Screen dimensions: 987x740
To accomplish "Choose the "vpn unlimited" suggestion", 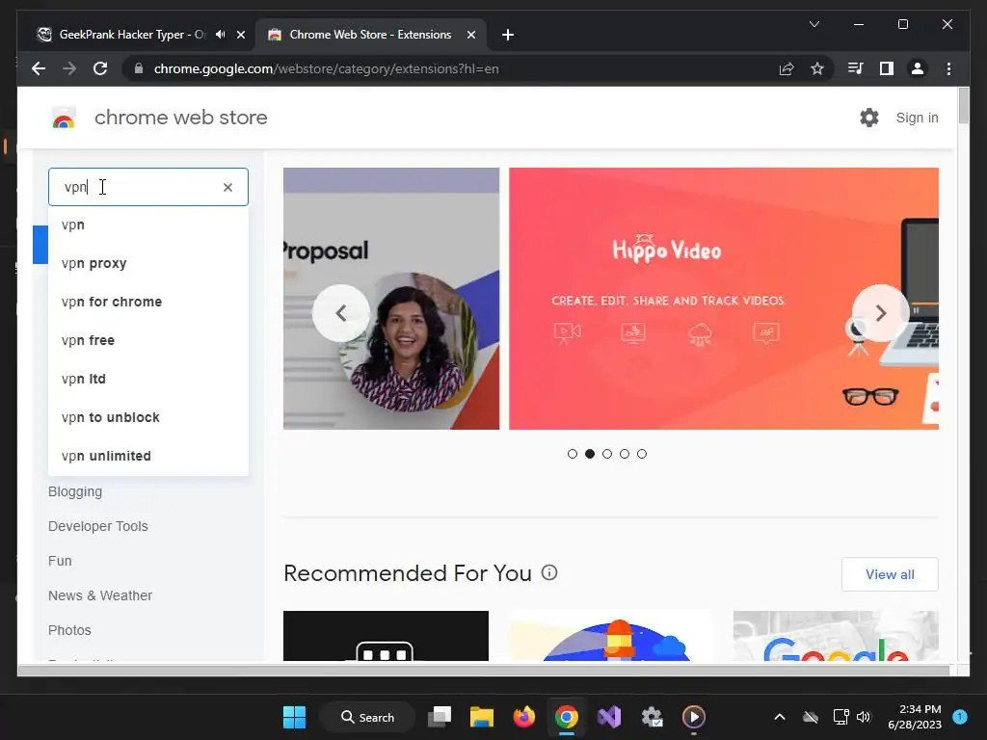I will click(x=147, y=456).
